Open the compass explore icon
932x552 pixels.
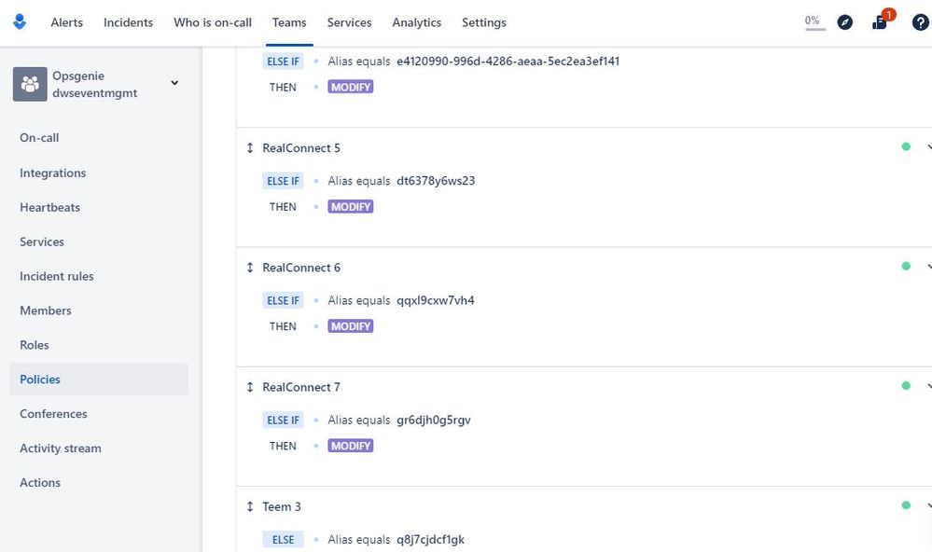[x=844, y=22]
